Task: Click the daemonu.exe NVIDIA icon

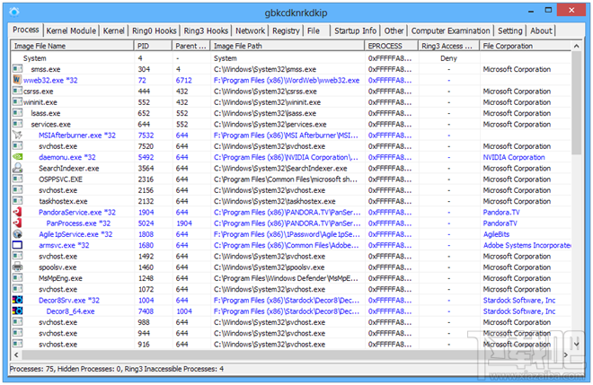Action: tap(17, 157)
